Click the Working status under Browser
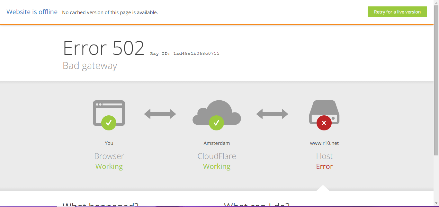 pyautogui.click(x=109, y=167)
